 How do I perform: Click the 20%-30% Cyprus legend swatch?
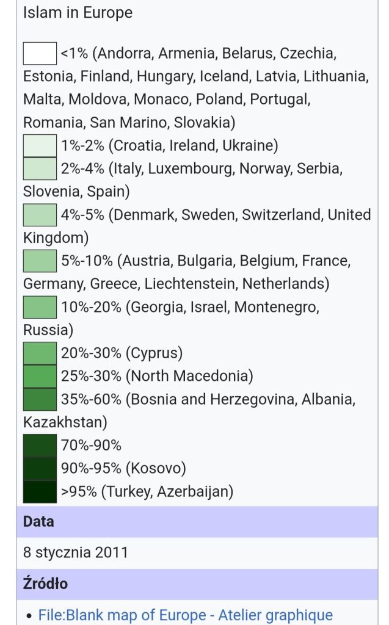[x=40, y=353]
